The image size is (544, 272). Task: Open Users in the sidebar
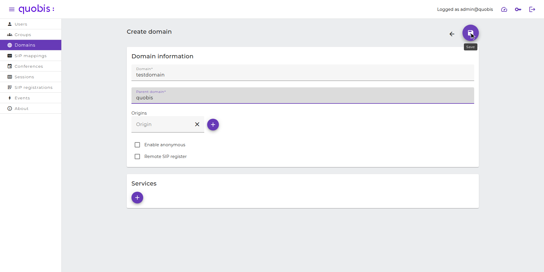pyautogui.click(x=31, y=24)
